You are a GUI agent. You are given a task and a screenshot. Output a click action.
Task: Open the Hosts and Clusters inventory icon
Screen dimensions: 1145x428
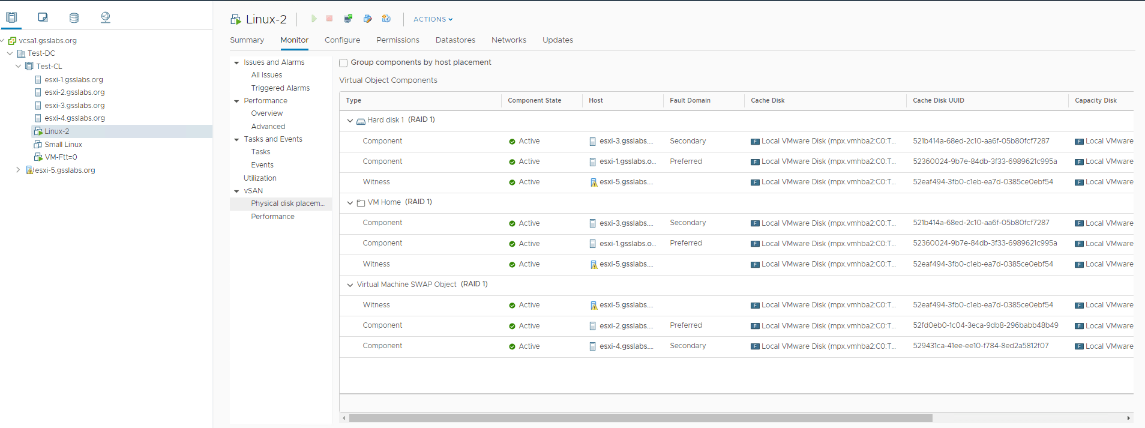coord(11,17)
